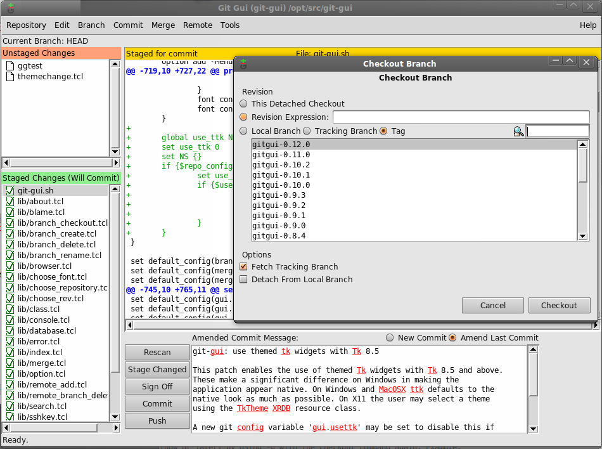The image size is (602, 449).
Task: Click checkmark icon next to lib/blame.tcl
Action: 10,212
